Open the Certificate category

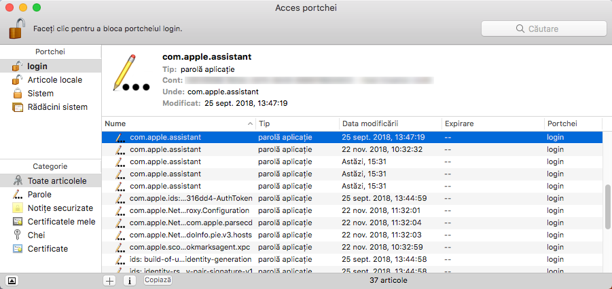coord(48,249)
